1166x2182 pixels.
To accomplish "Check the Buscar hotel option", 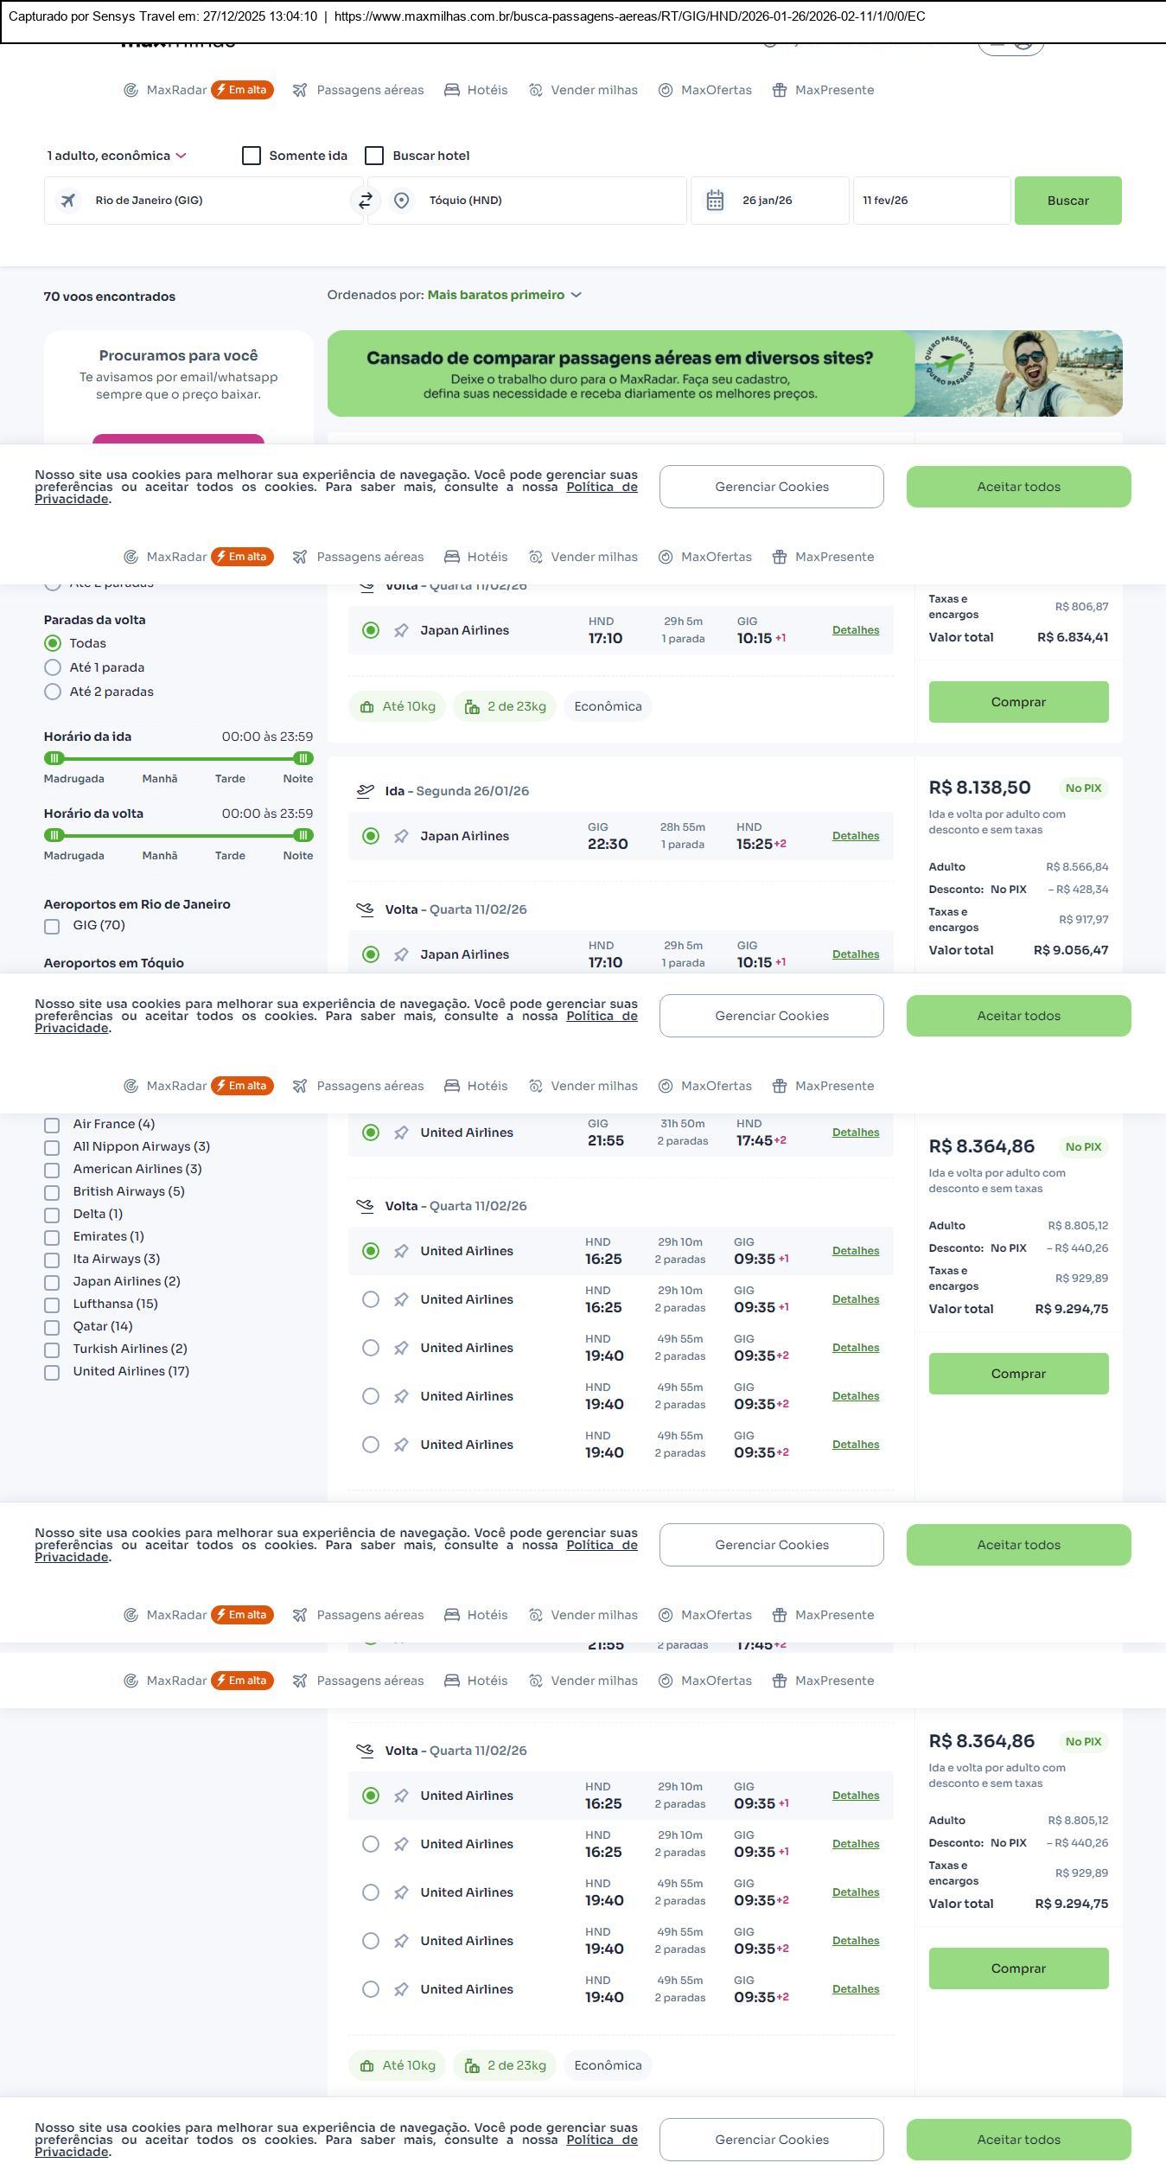I will (x=374, y=156).
